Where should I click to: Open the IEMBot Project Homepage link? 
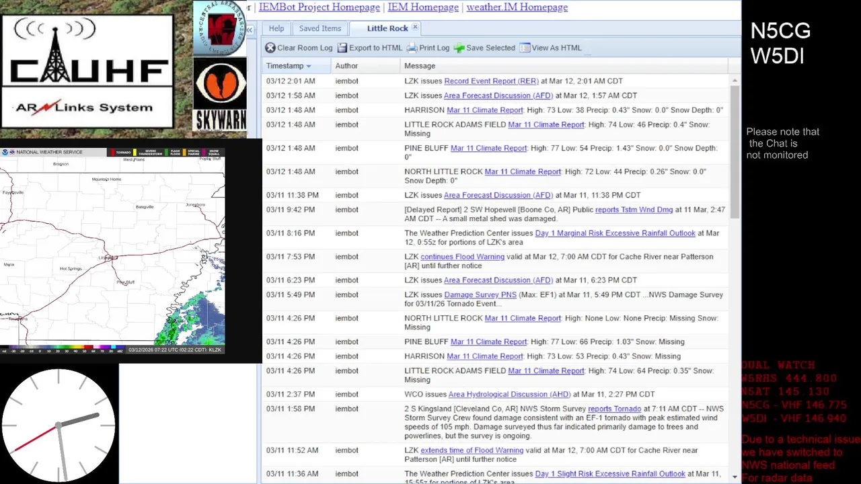(x=320, y=7)
